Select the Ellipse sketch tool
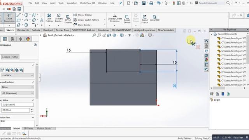This screenshot has height=140, width=249. 34,20
